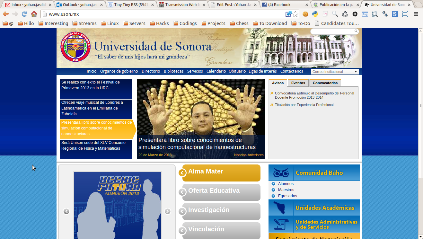
Task: Click the blue double down-arrows extension icon
Action: pos(385,14)
